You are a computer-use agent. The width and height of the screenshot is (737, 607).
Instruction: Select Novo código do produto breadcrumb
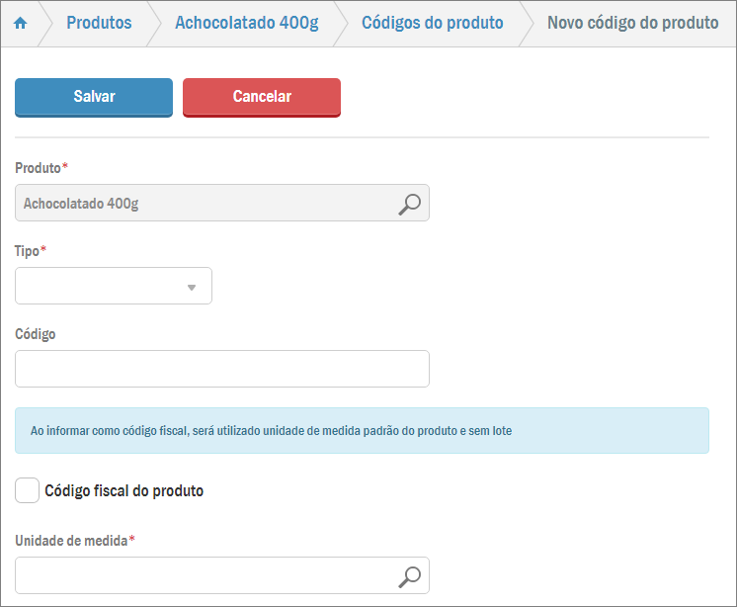click(x=632, y=23)
